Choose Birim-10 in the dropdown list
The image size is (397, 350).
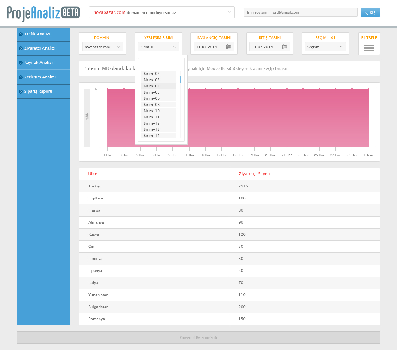(152, 111)
